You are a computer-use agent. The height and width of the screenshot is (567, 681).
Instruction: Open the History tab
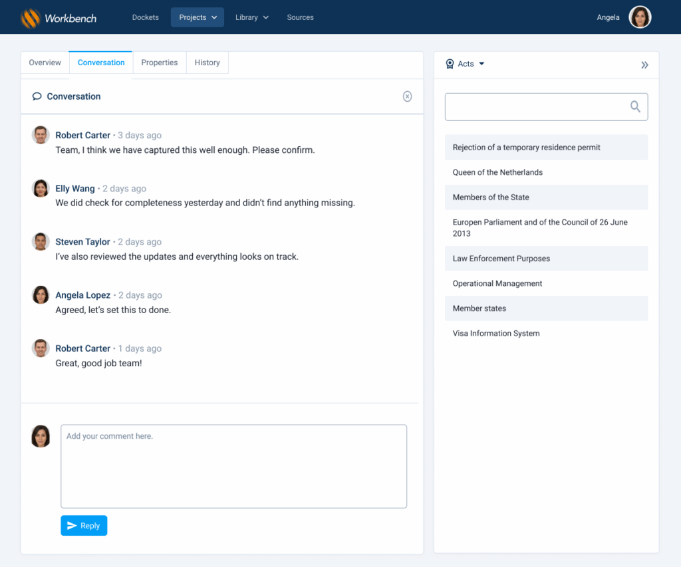pyautogui.click(x=207, y=62)
